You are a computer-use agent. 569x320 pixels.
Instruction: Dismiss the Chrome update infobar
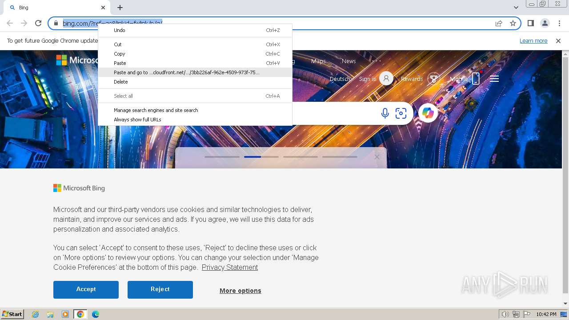click(x=558, y=40)
